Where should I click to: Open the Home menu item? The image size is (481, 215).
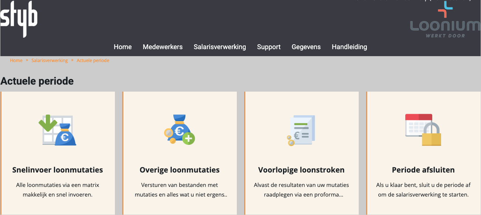[123, 47]
